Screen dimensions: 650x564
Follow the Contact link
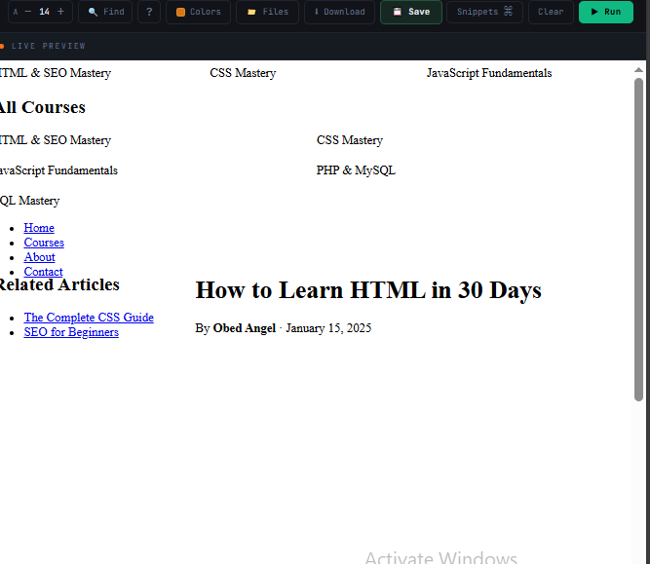(x=43, y=272)
